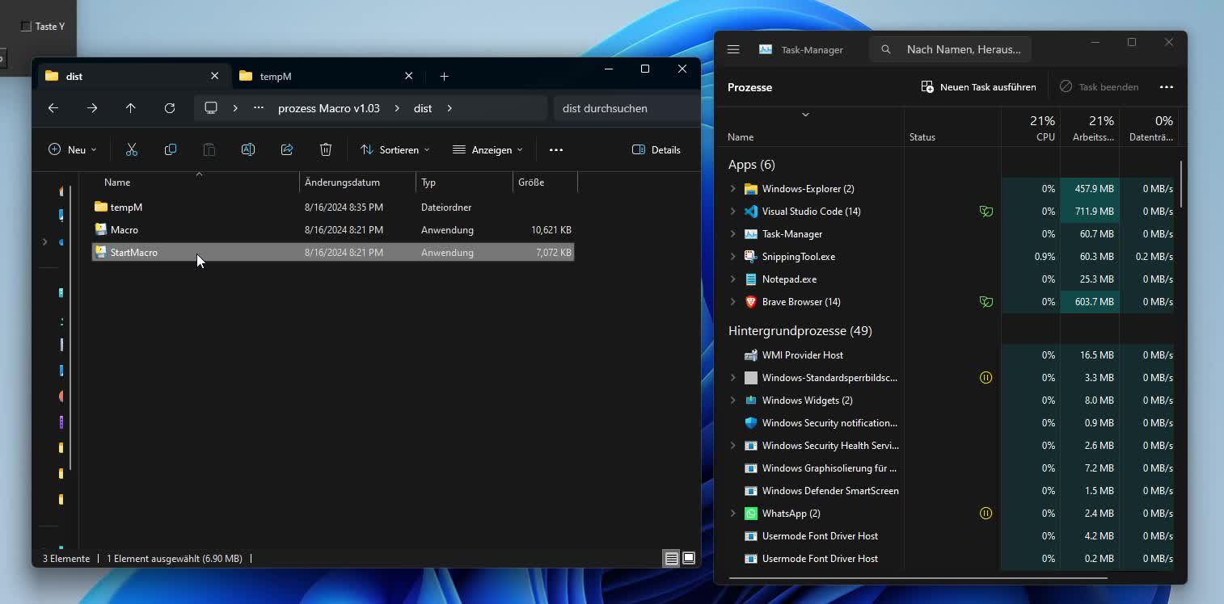The height and width of the screenshot is (604, 1224).
Task: Switch to large thumbnails view icon
Action: pos(689,558)
